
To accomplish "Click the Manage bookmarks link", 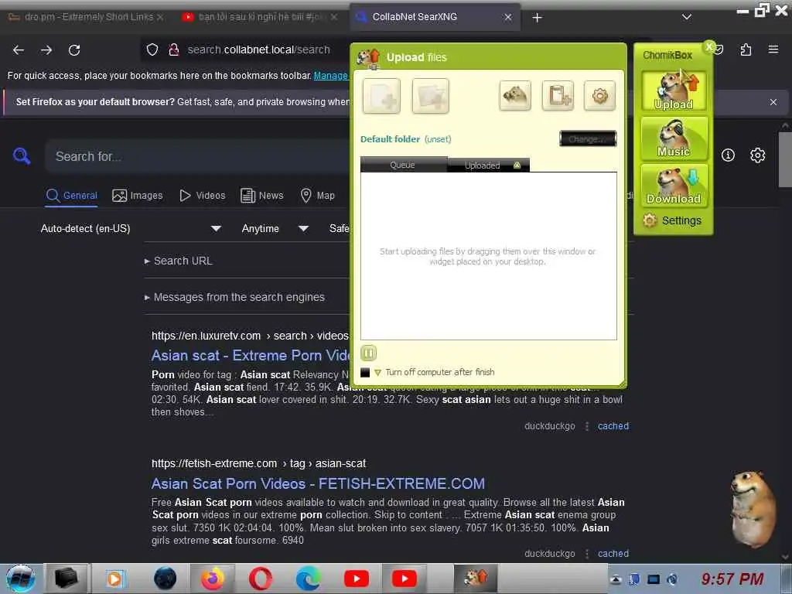I will pyautogui.click(x=331, y=76).
